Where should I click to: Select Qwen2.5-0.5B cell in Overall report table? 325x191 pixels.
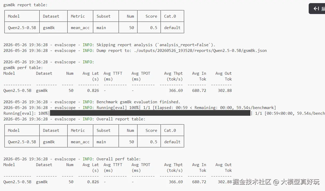coord(22,142)
